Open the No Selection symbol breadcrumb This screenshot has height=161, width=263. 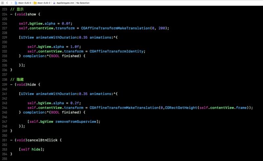(x=83, y=3)
